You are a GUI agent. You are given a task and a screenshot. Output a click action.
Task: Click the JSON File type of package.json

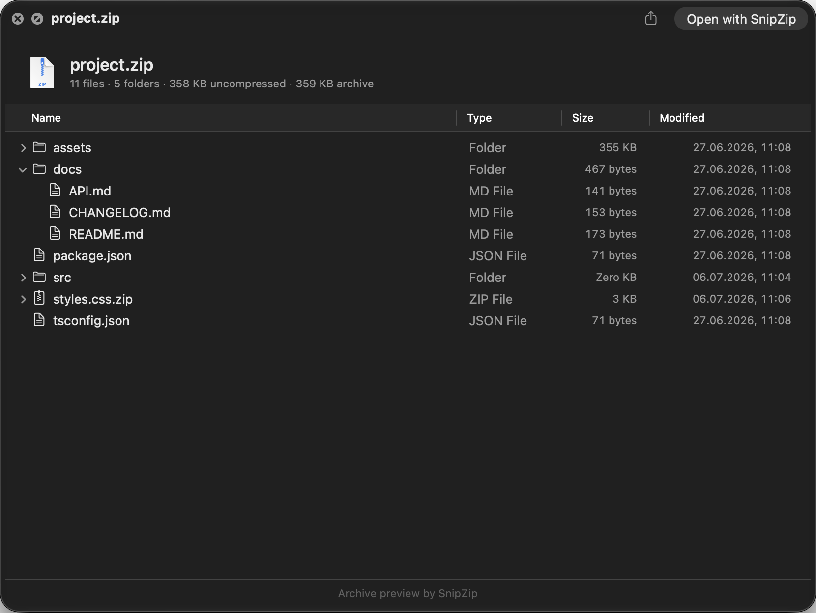pyautogui.click(x=497, y=256)
